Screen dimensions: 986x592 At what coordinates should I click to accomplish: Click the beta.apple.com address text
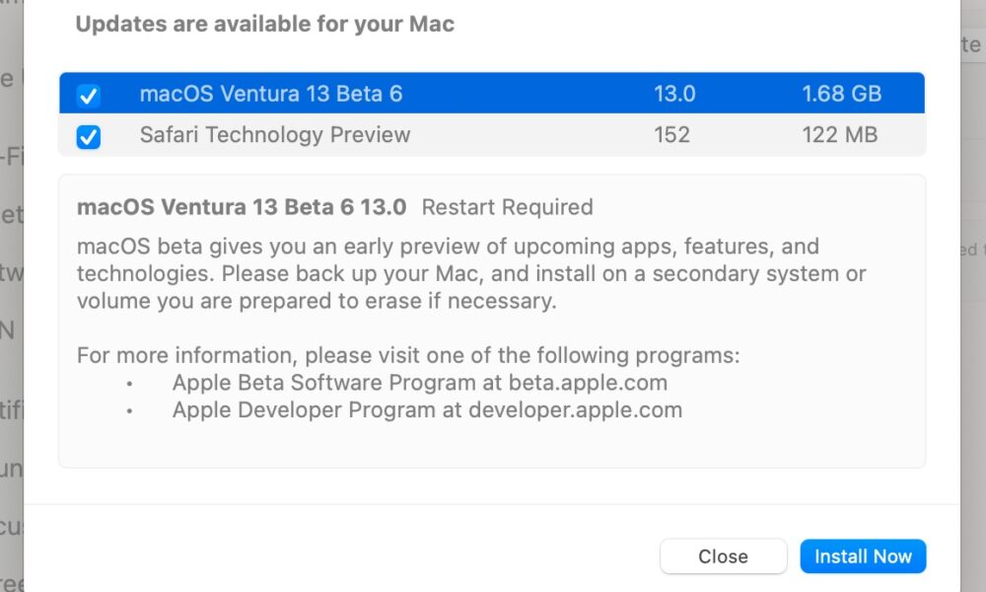tap(588, 383)
